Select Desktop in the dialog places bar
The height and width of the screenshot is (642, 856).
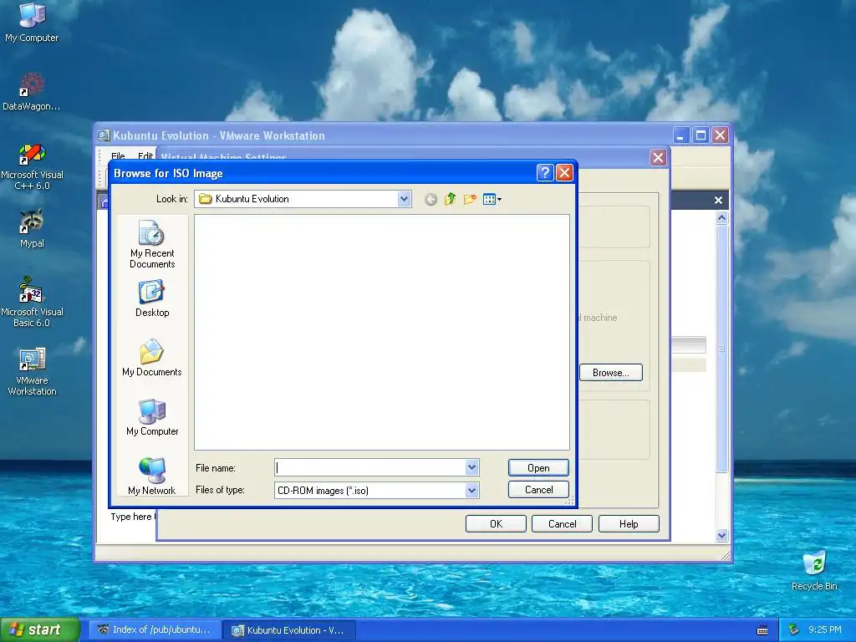click(x=152, y=298)
